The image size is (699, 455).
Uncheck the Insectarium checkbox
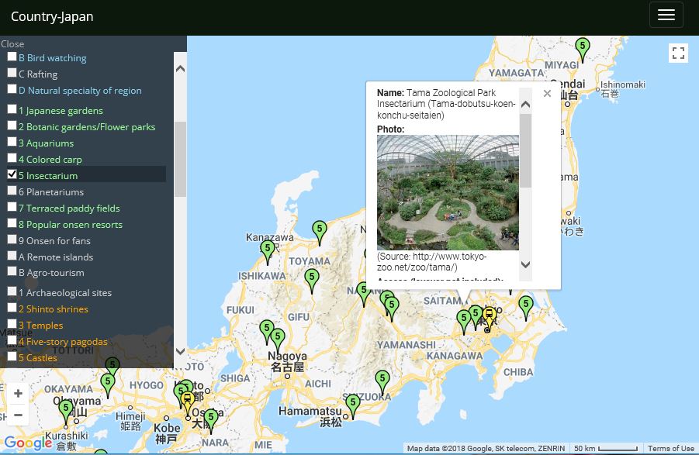coord(12,174)
